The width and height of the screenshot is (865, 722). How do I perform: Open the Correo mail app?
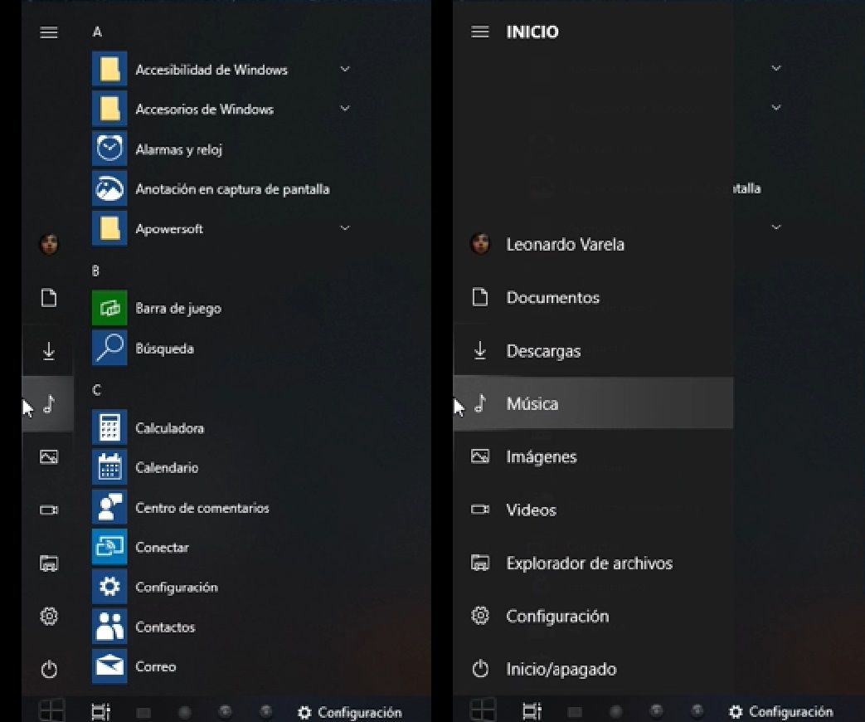[x=158, y=666]
